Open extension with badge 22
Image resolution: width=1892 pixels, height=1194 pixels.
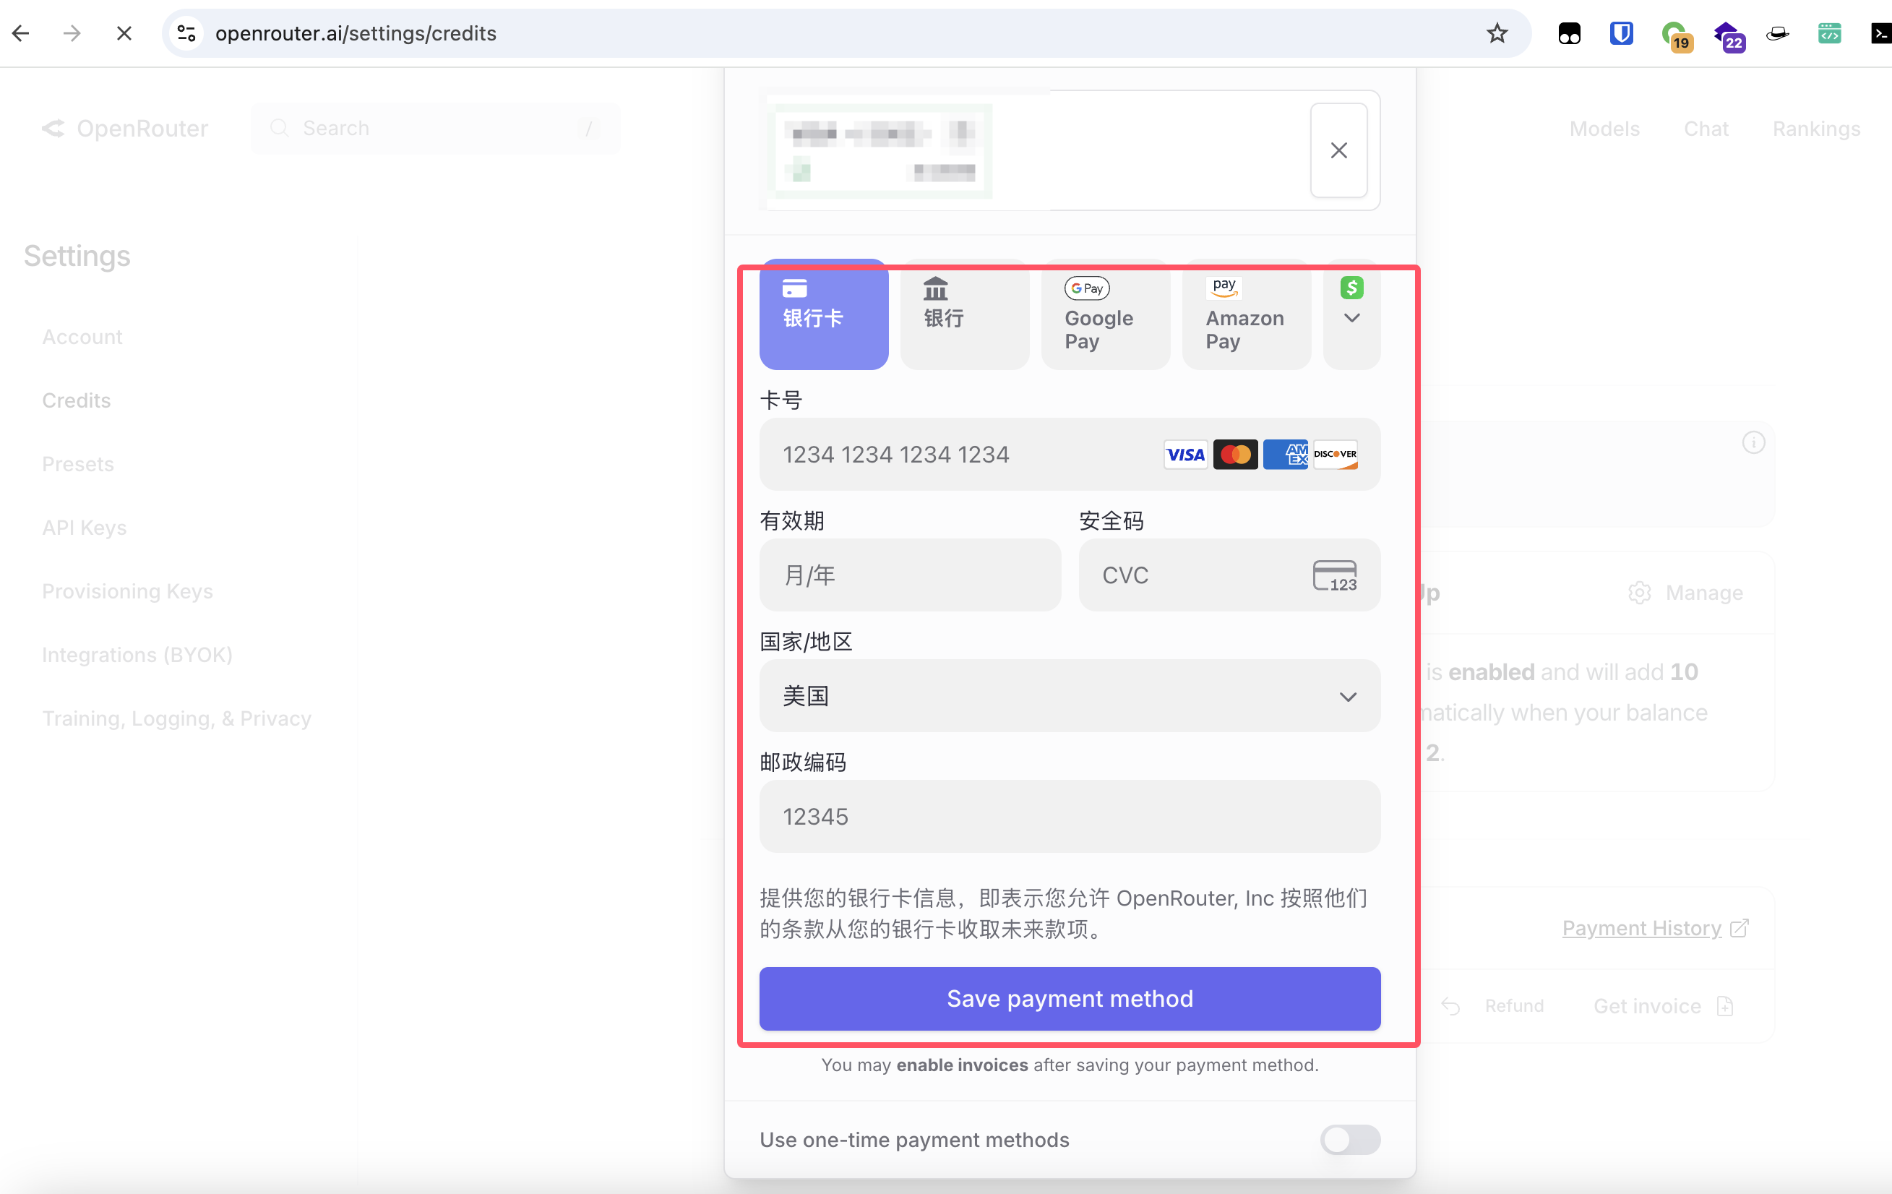[1729, 35]
